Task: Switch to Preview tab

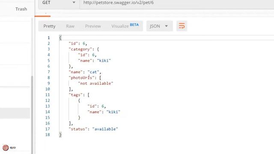Action: pyautogui.click(x=93, y=26)
